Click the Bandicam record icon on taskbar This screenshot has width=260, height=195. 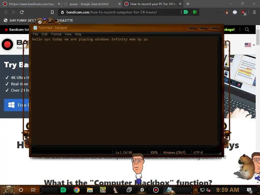click(156, 190)
